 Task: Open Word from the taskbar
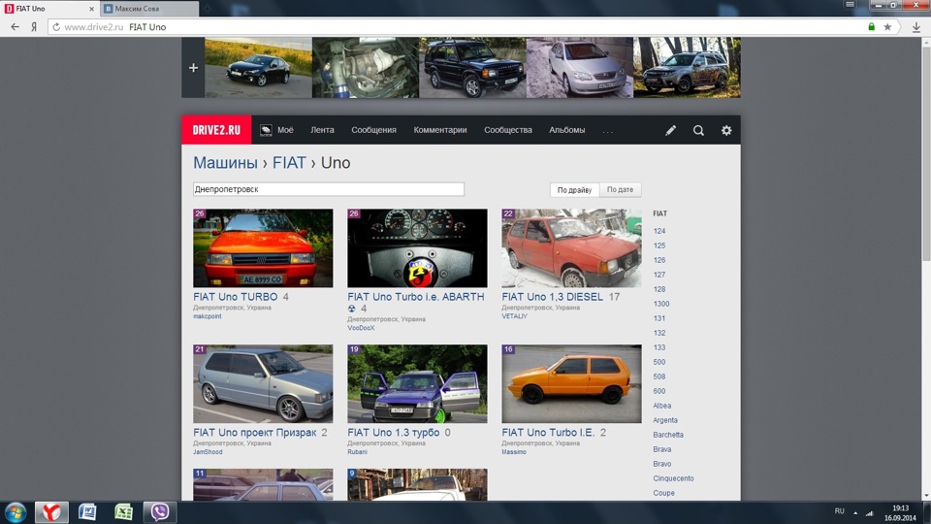pos(87,512)
